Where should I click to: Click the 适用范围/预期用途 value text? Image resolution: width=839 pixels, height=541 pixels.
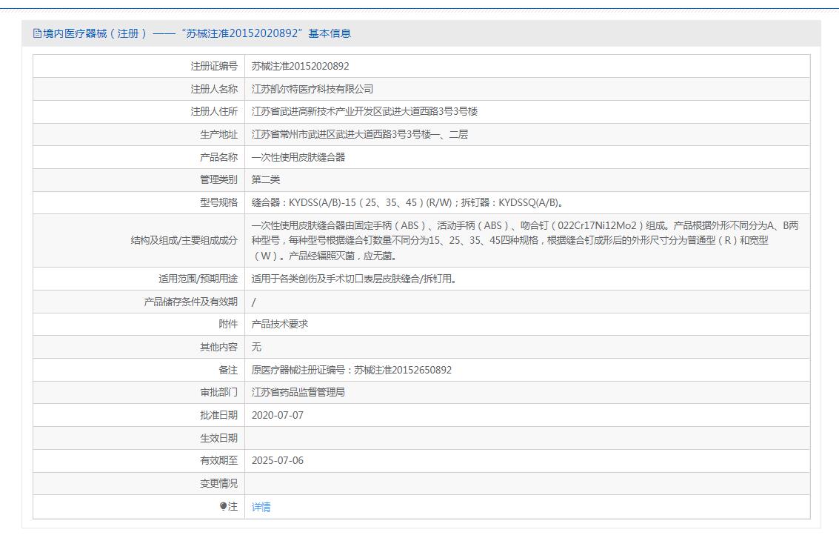[354, 279]
